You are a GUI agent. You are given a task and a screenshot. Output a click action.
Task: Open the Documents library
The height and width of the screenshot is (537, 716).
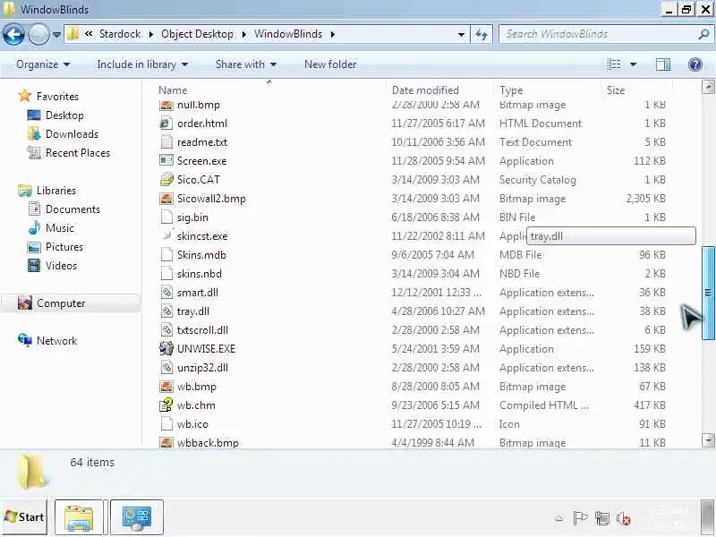click(x=72, y=209)
